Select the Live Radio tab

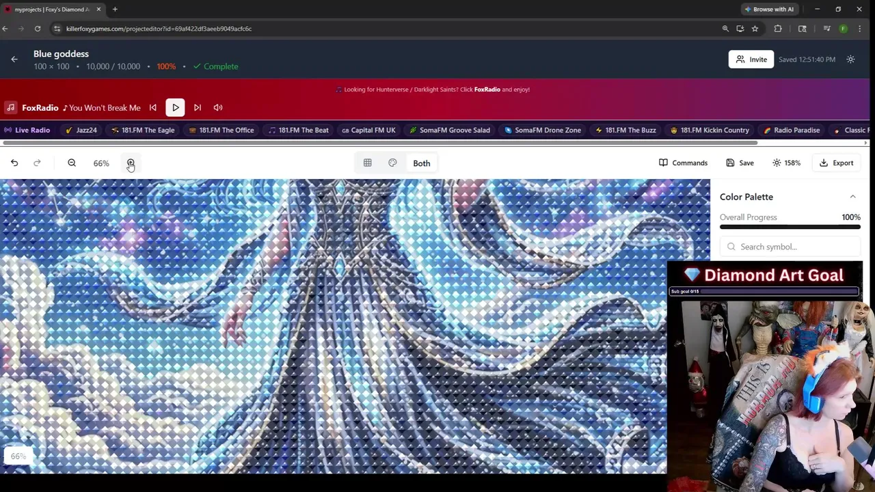point(27,130)
